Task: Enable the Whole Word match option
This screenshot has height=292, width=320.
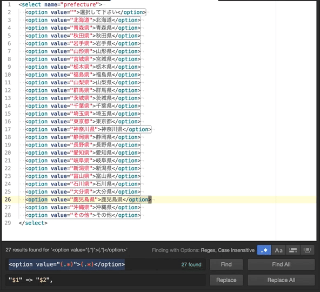Action: [x=308, y=250]
